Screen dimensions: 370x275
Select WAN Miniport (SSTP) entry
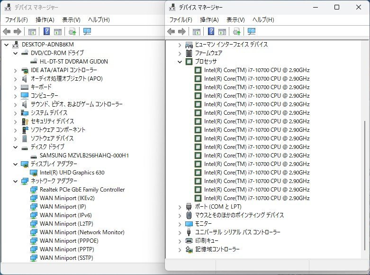pyautogui.click(x=66, y=257)
